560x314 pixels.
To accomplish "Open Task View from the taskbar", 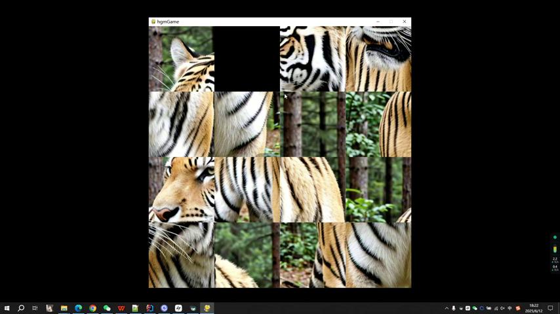I will point(35,308).
